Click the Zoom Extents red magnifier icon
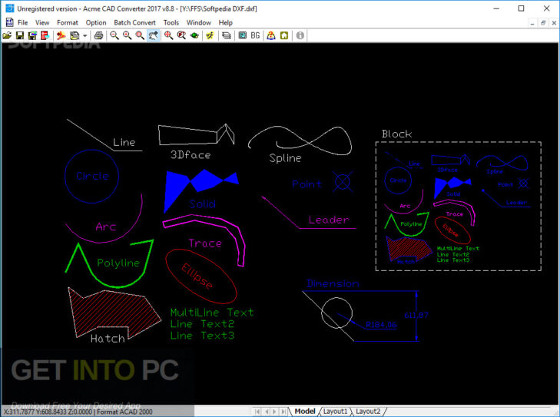Viewport: 560px width, 417px height. tap(168, 35)
